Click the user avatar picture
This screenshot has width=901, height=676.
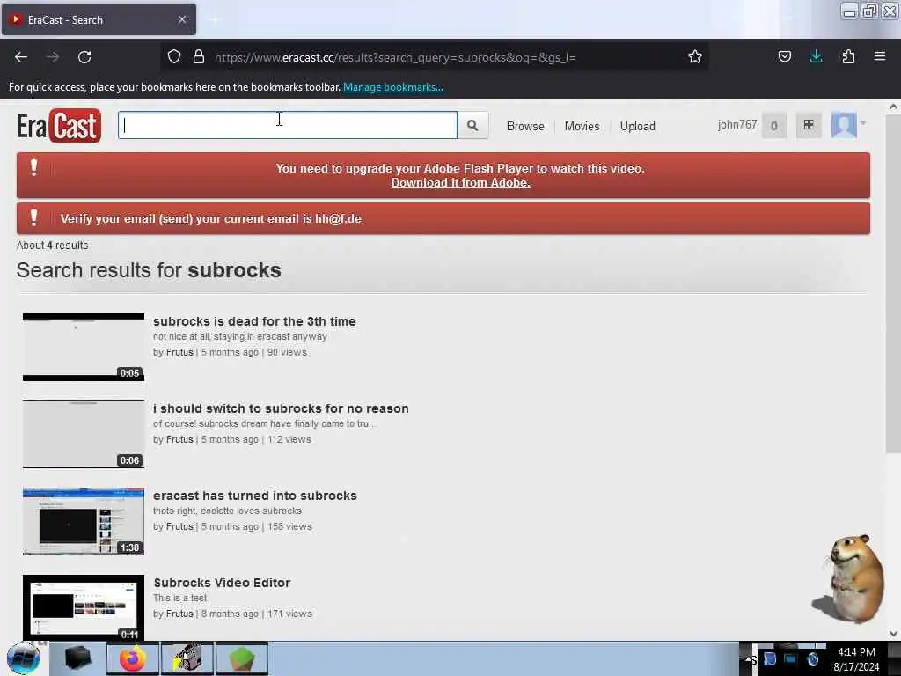click(x=844, y=125)
